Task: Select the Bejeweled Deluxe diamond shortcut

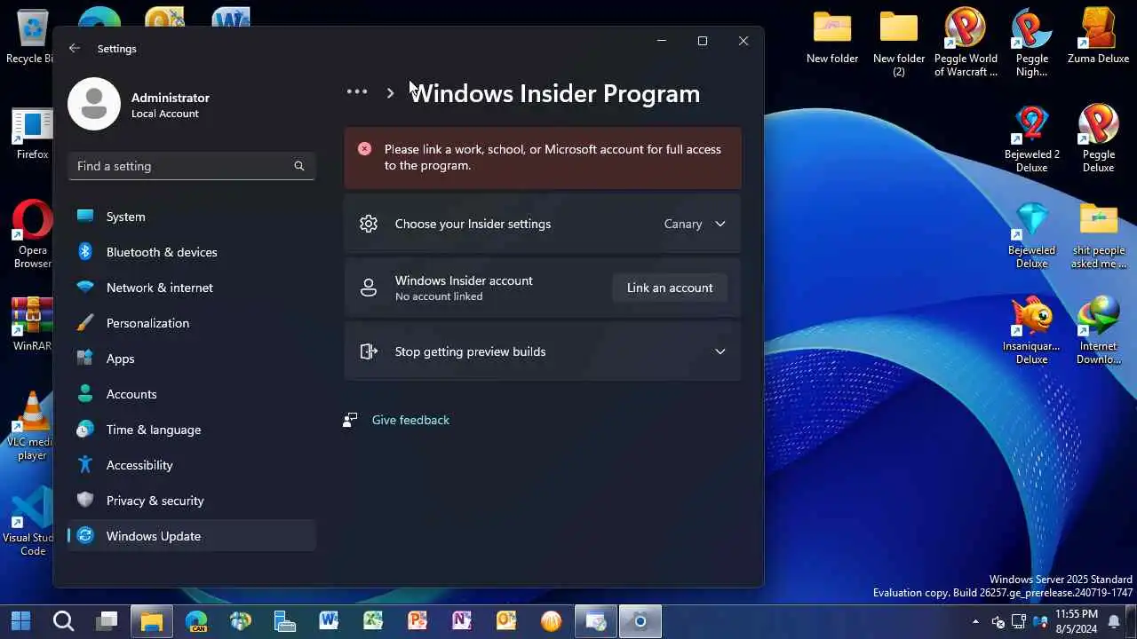Action: 1032,234
